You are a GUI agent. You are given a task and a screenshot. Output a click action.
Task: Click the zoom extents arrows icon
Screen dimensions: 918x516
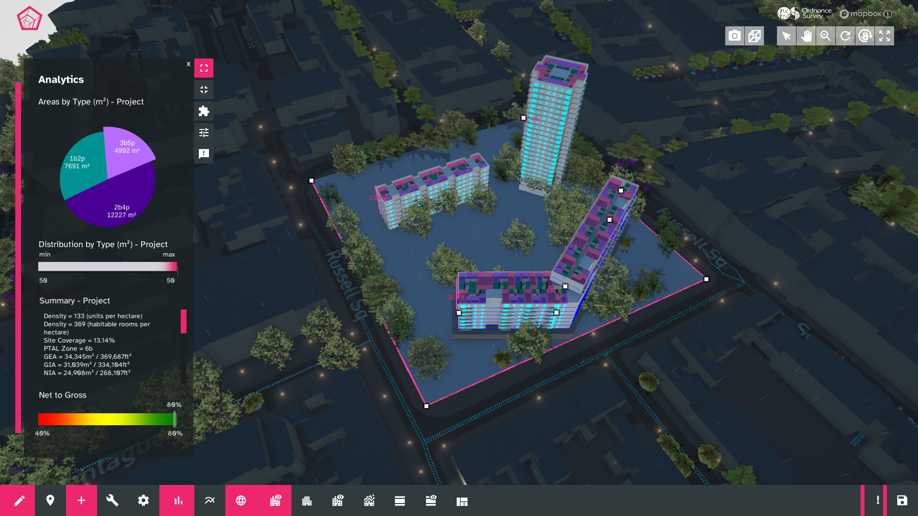885,36
